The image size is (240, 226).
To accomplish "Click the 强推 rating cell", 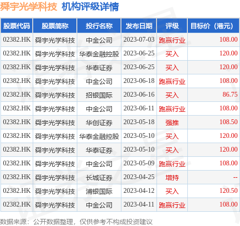I will (172, 122).
